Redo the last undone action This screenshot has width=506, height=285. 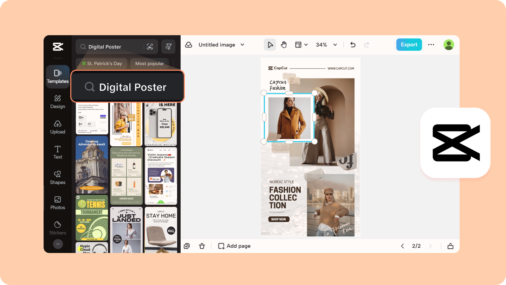(x=366, y=45)
